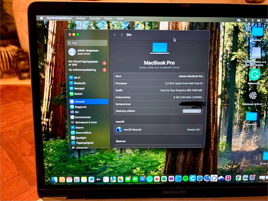Open AutoCAD from the Dock
The width and height of the screenshot is (268, 201).
tap(228, 178)
